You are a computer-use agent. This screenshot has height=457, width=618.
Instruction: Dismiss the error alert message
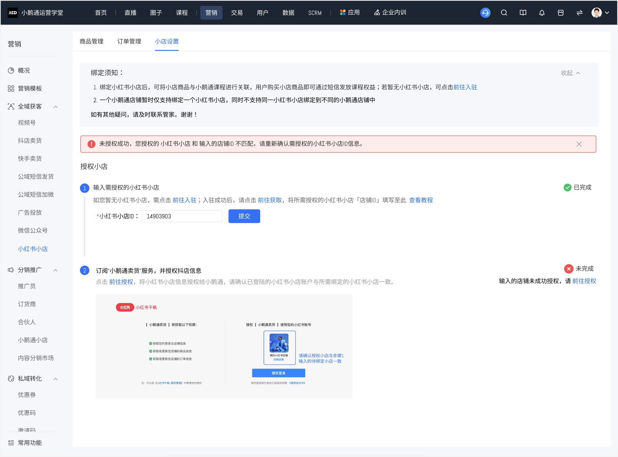[579, 143]
